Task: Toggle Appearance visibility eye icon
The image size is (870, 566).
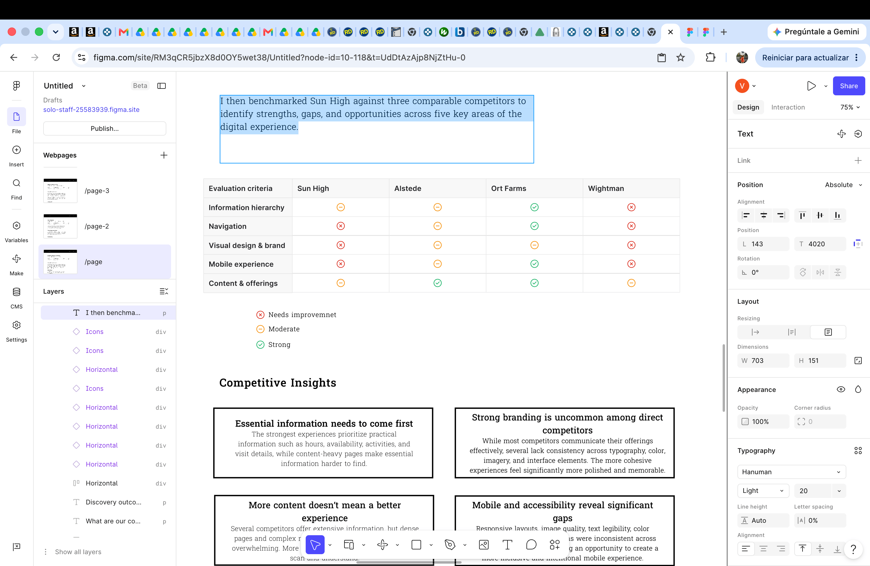Action: [x=841, y=389]
